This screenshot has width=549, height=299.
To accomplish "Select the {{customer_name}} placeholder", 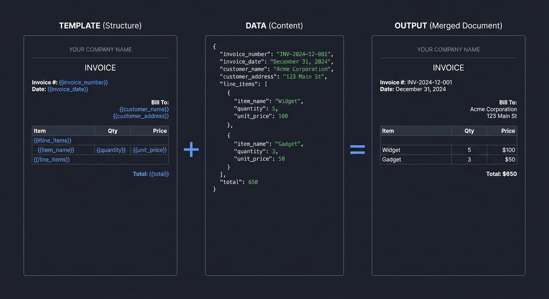I will coord(144,109).
